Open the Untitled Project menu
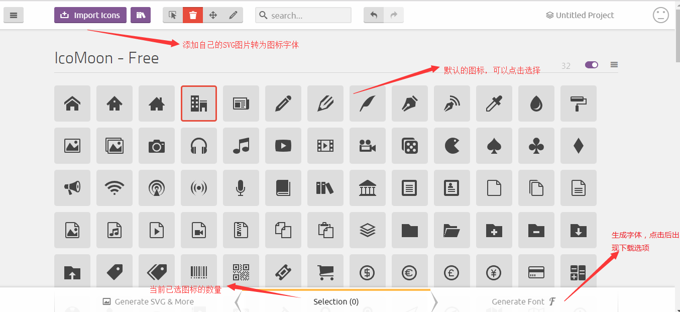This screenshot has width=680, height=312. [580, 15]
